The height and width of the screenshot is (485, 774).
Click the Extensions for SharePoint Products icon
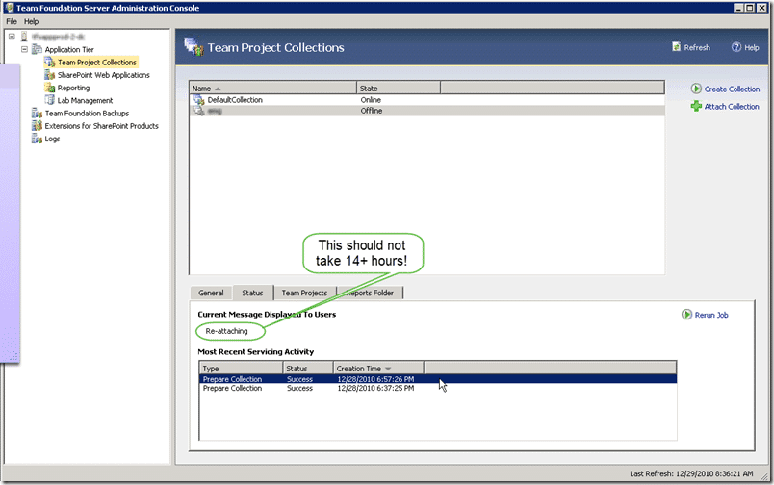point(37,126)
